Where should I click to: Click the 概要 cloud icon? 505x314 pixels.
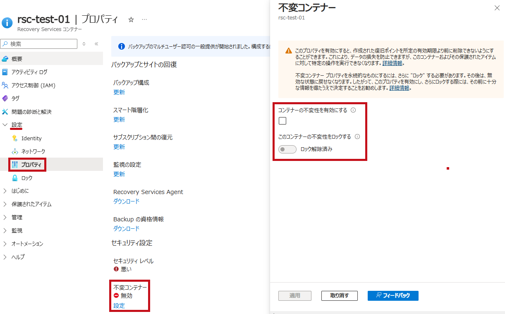[5, 59]
